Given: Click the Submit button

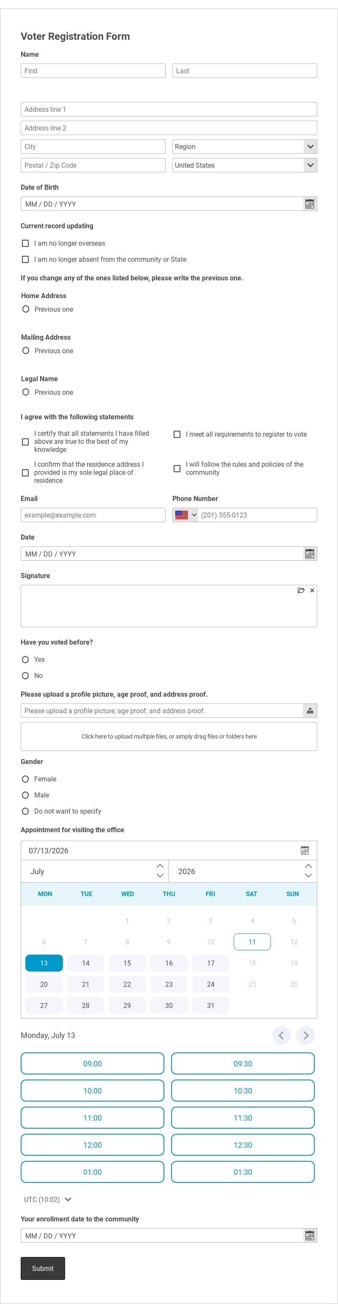Looking at the screenshot, I should pos(43,1268).
